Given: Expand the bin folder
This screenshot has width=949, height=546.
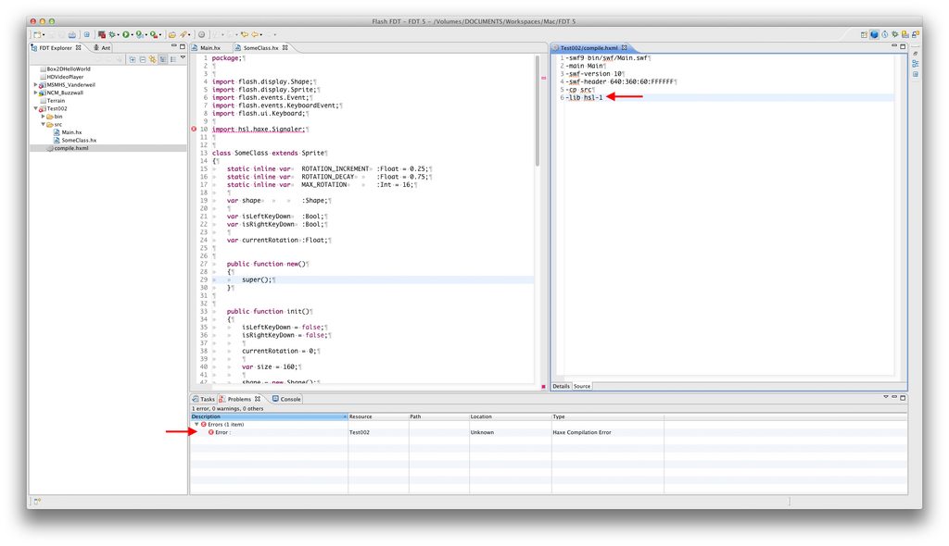Looking at the screenshot, I should coord(43,117).
